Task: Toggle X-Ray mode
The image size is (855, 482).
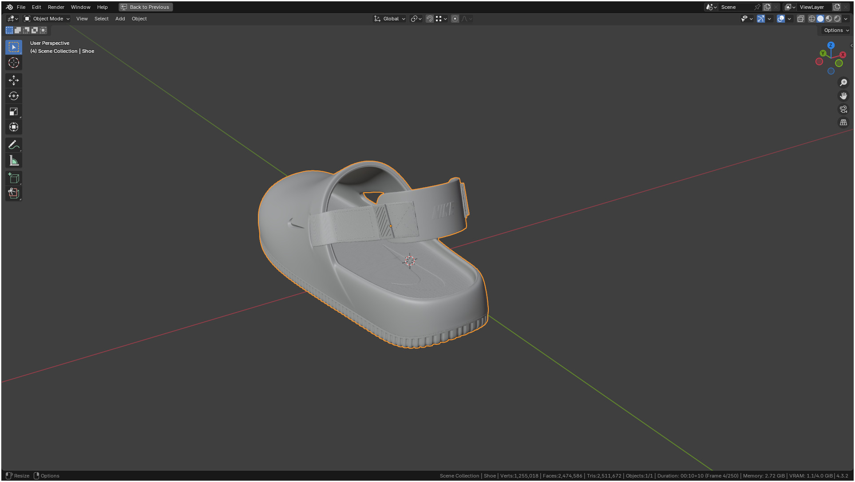Action: 801,19
